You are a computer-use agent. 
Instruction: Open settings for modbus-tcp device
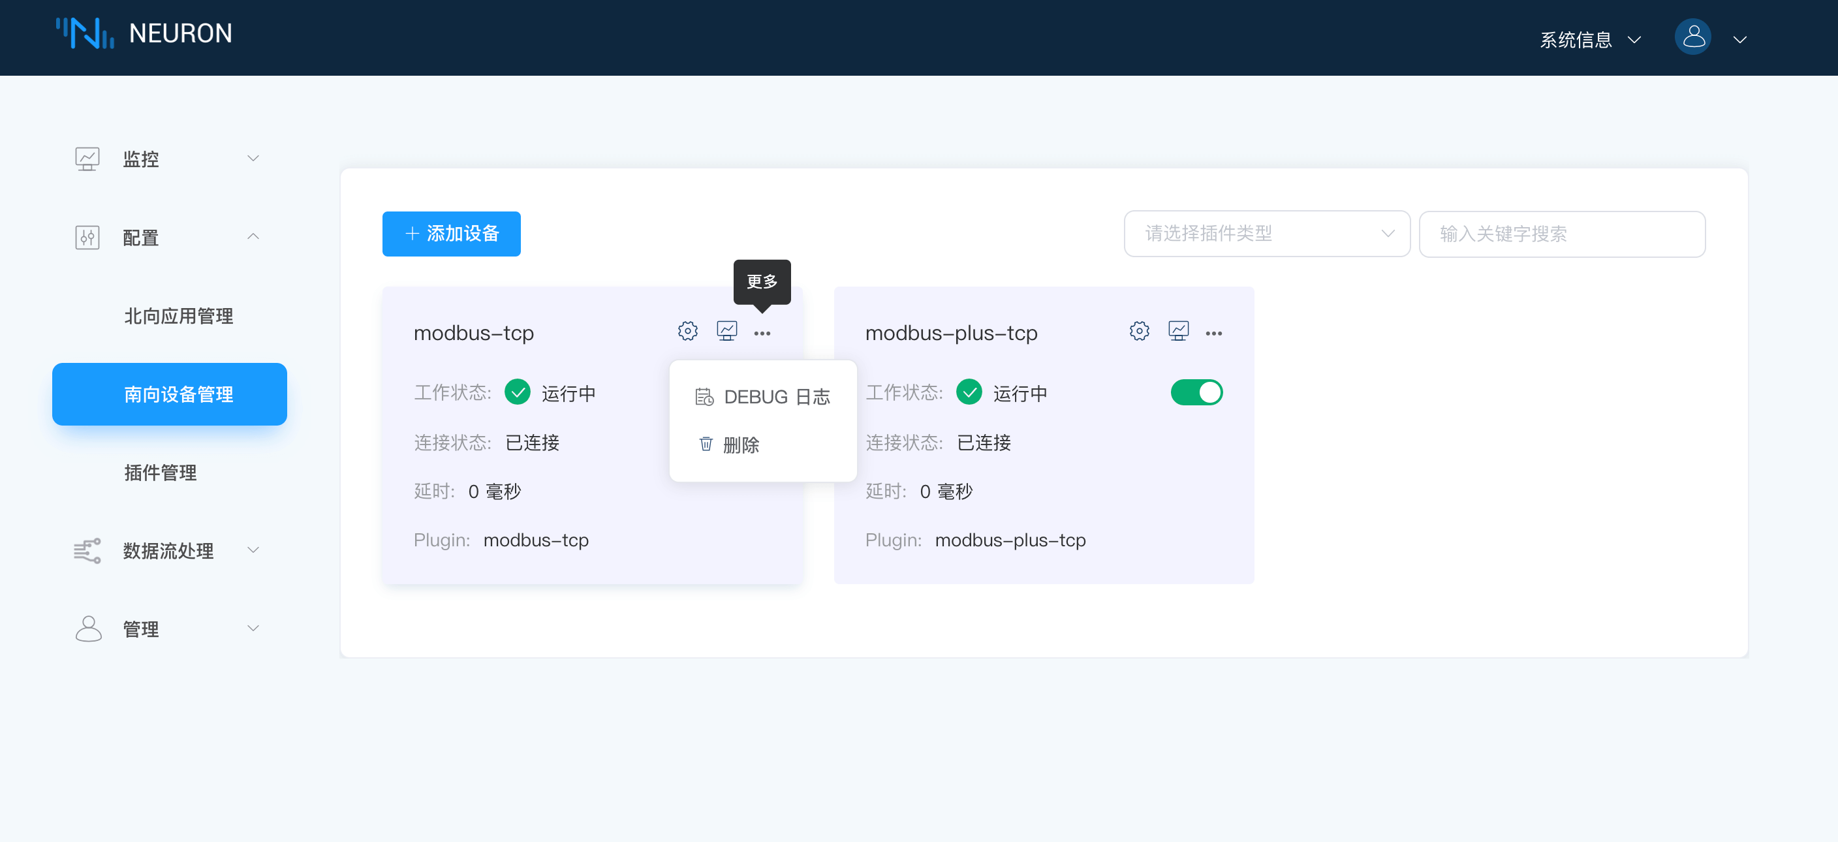coord(687,330)
